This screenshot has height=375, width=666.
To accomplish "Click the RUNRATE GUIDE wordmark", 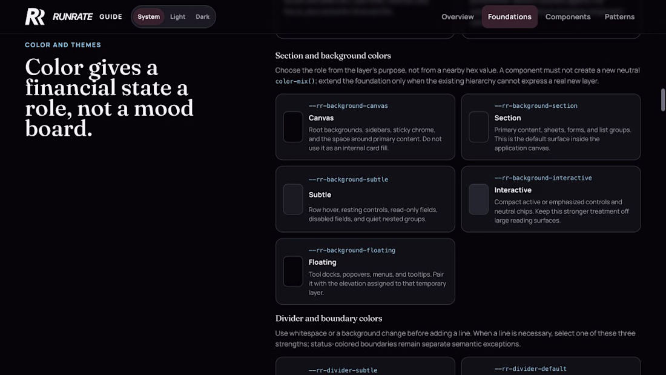I will [88, 16].
